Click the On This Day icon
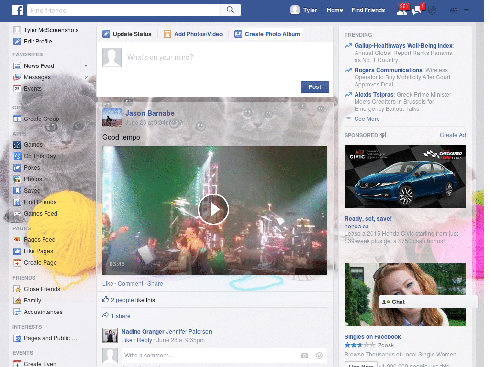Viewport: 490px width, 367px height. 17,156
